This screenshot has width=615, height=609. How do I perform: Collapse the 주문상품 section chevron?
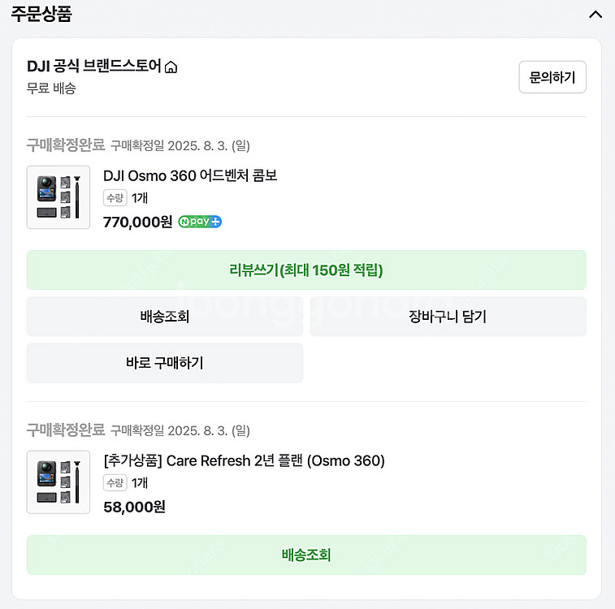pos(595,15)
